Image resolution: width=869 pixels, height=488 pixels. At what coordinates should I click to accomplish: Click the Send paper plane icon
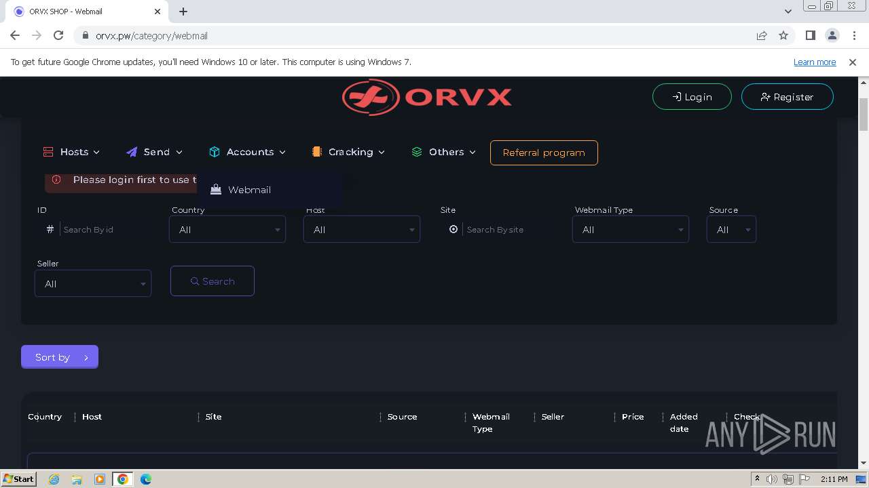pos(132,152)
